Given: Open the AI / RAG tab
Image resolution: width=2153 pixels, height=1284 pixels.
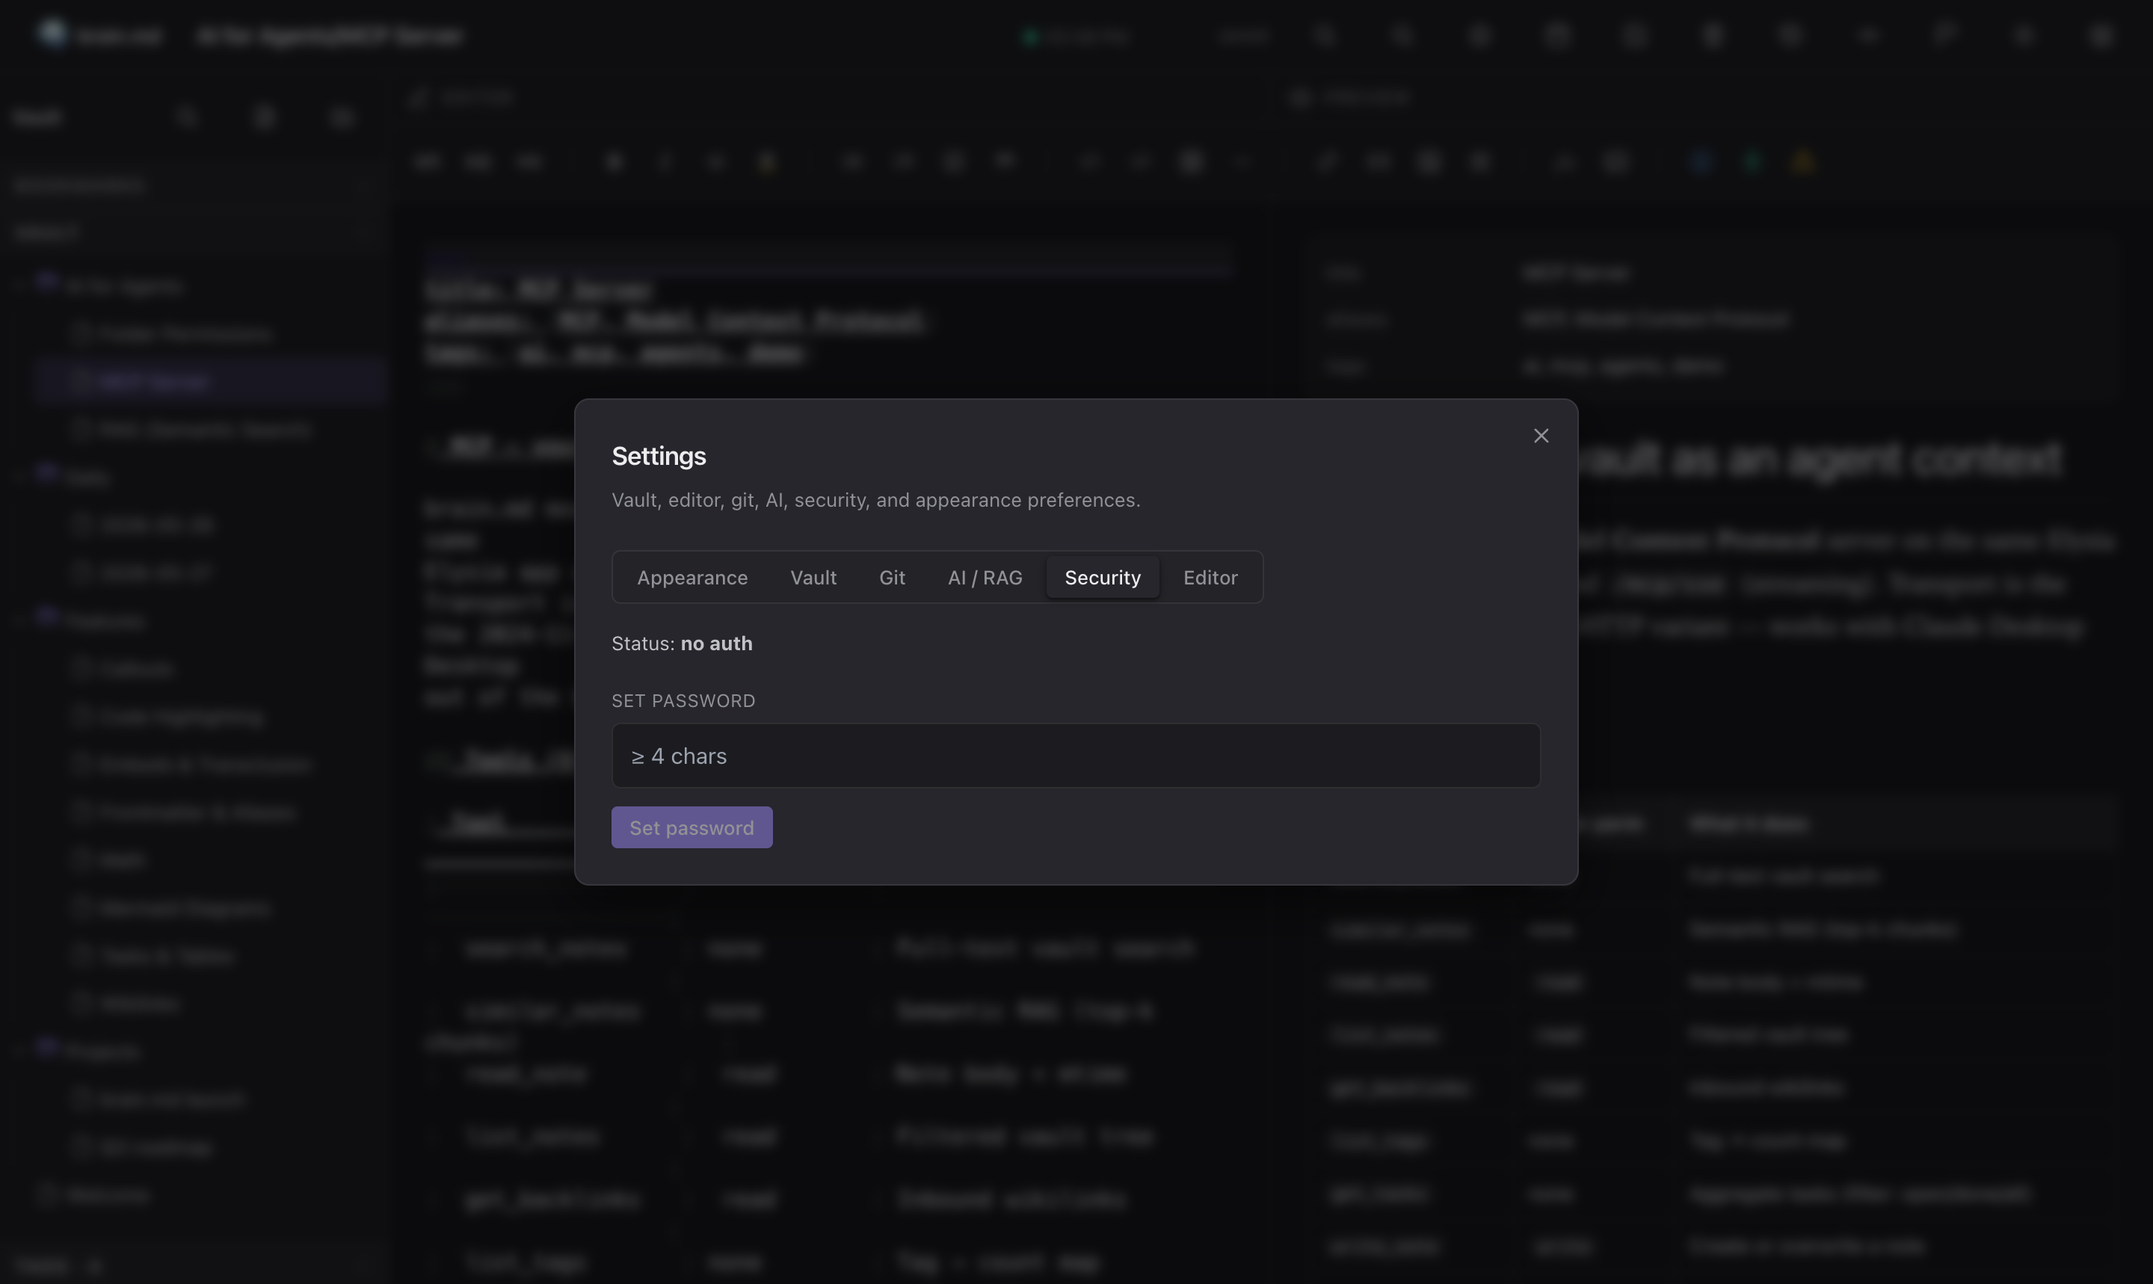Looking at the screenshot, I should click(x=985, y=577).
